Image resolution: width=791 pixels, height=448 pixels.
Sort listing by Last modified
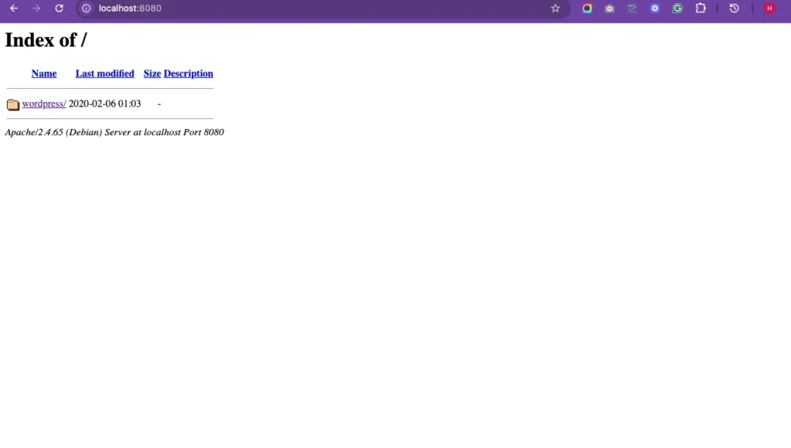104,73
